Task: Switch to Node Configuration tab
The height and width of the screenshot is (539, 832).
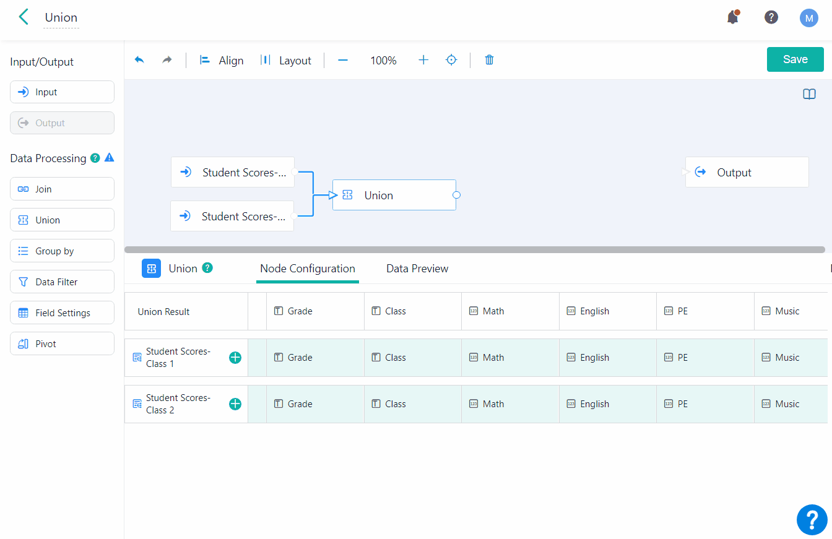Action: coord(308,269)
